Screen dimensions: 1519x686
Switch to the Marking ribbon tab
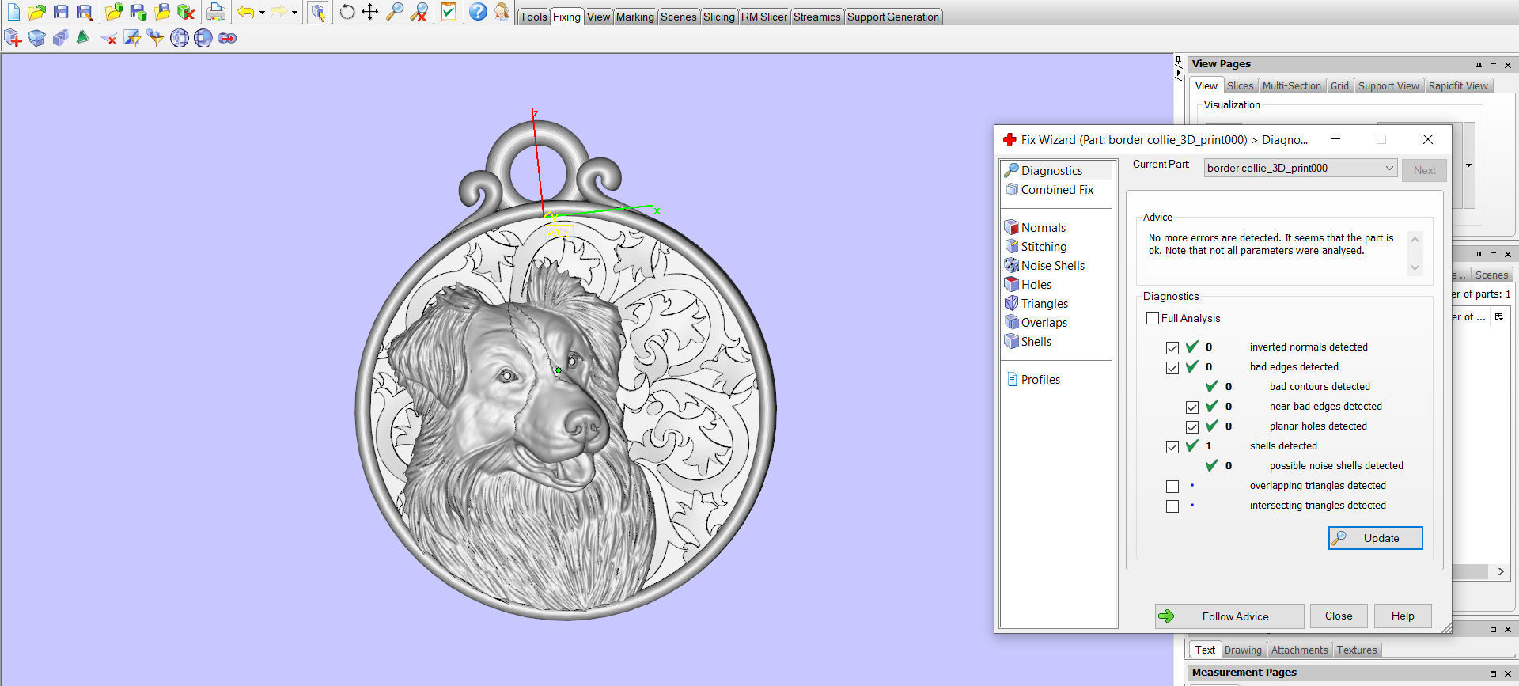635,17
